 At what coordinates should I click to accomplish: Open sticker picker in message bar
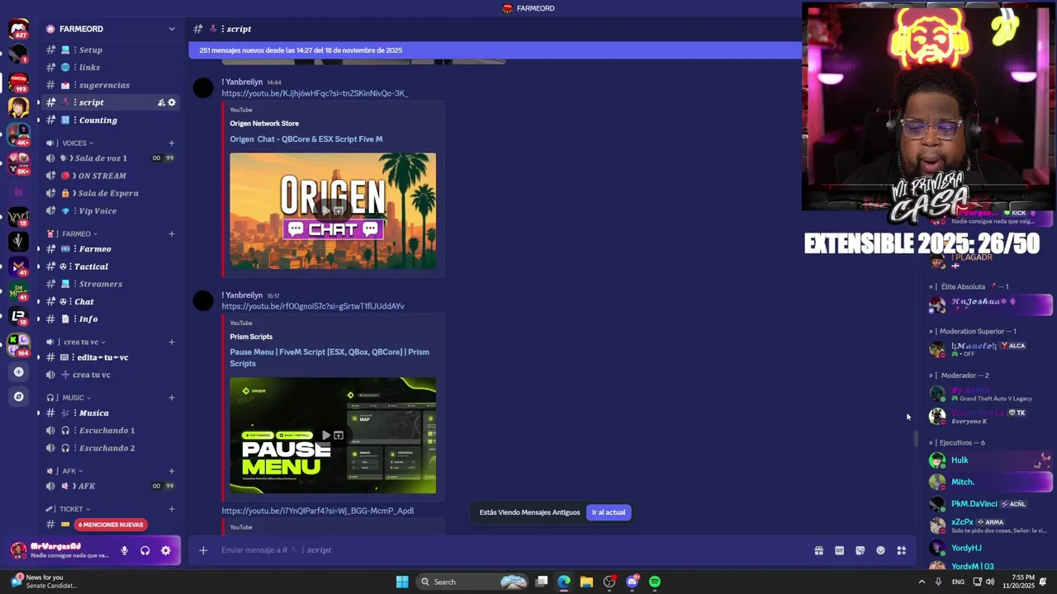click(860, 550)
